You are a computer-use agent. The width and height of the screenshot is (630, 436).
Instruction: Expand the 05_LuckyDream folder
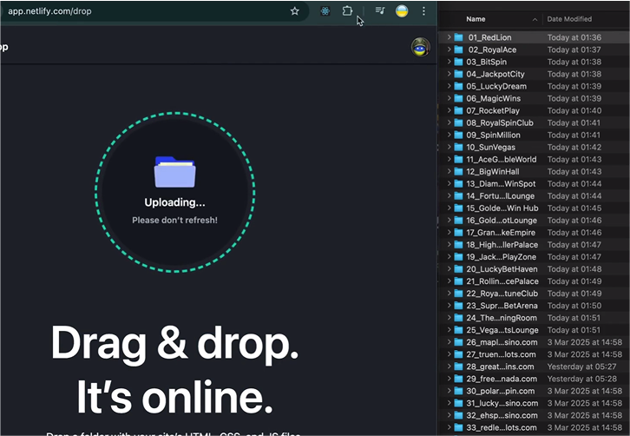coord(449,86)
